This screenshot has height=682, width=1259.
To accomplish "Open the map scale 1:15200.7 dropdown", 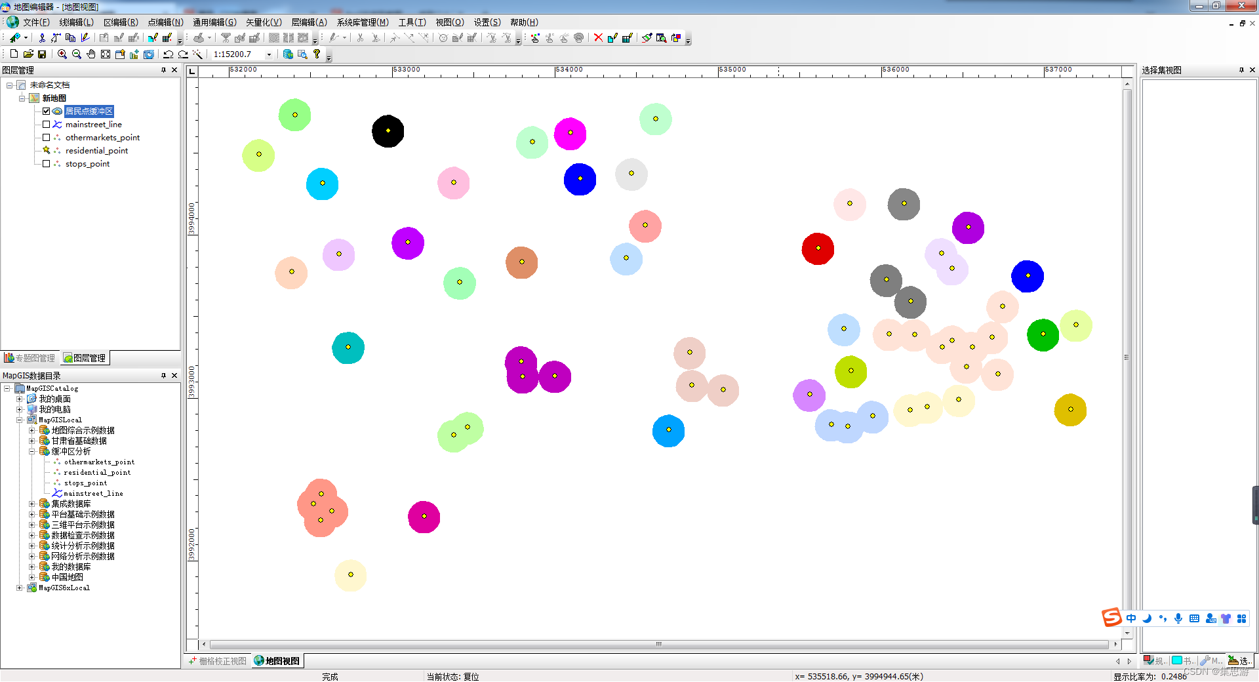I will pos(269,55).
